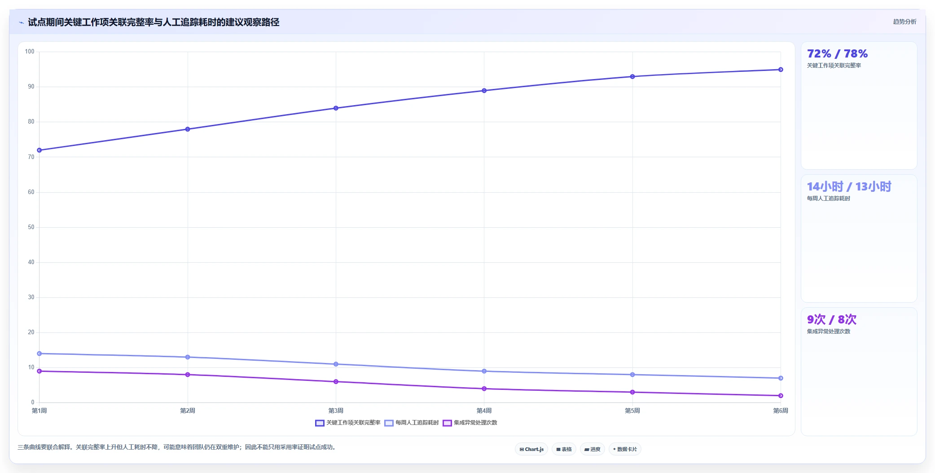Click the 第3周 x-axis label
Screen dimensions: 935x473
pos(336,411)
